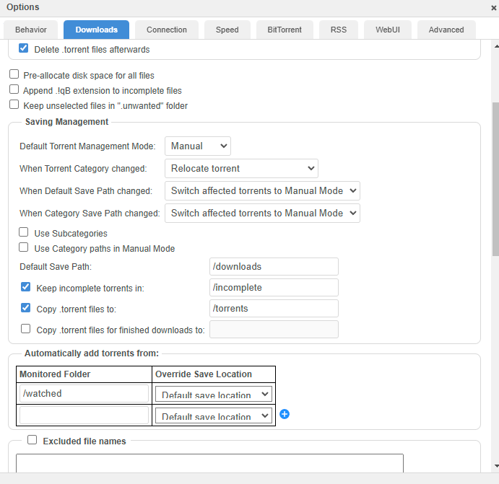Uncheck Delete .torrent files afterwards
499x484 pixels.
24,48
